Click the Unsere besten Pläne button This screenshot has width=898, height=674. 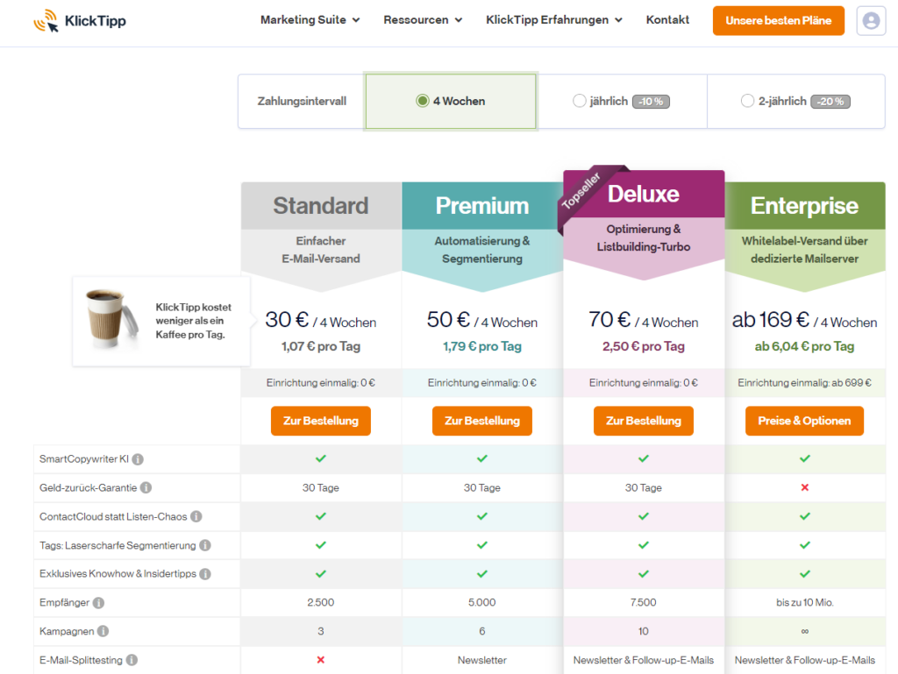click(x=779, y=21)
